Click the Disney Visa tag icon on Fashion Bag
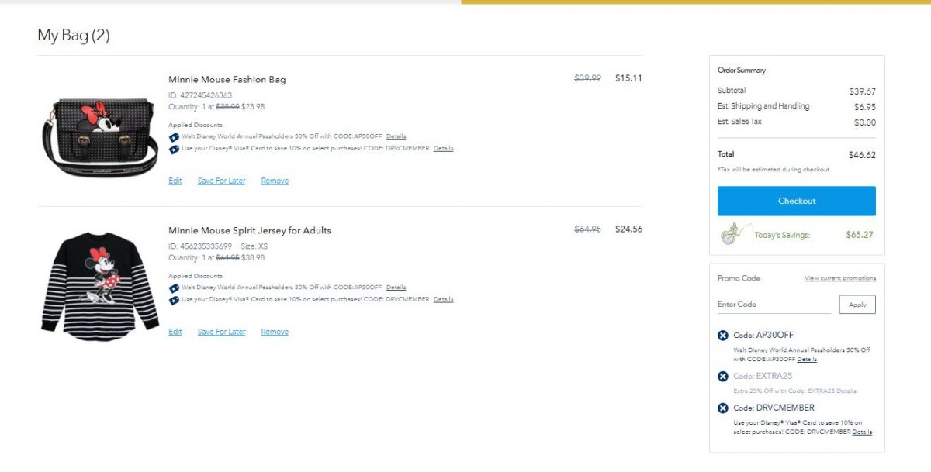The image size is (931, 472). (174, 148)
